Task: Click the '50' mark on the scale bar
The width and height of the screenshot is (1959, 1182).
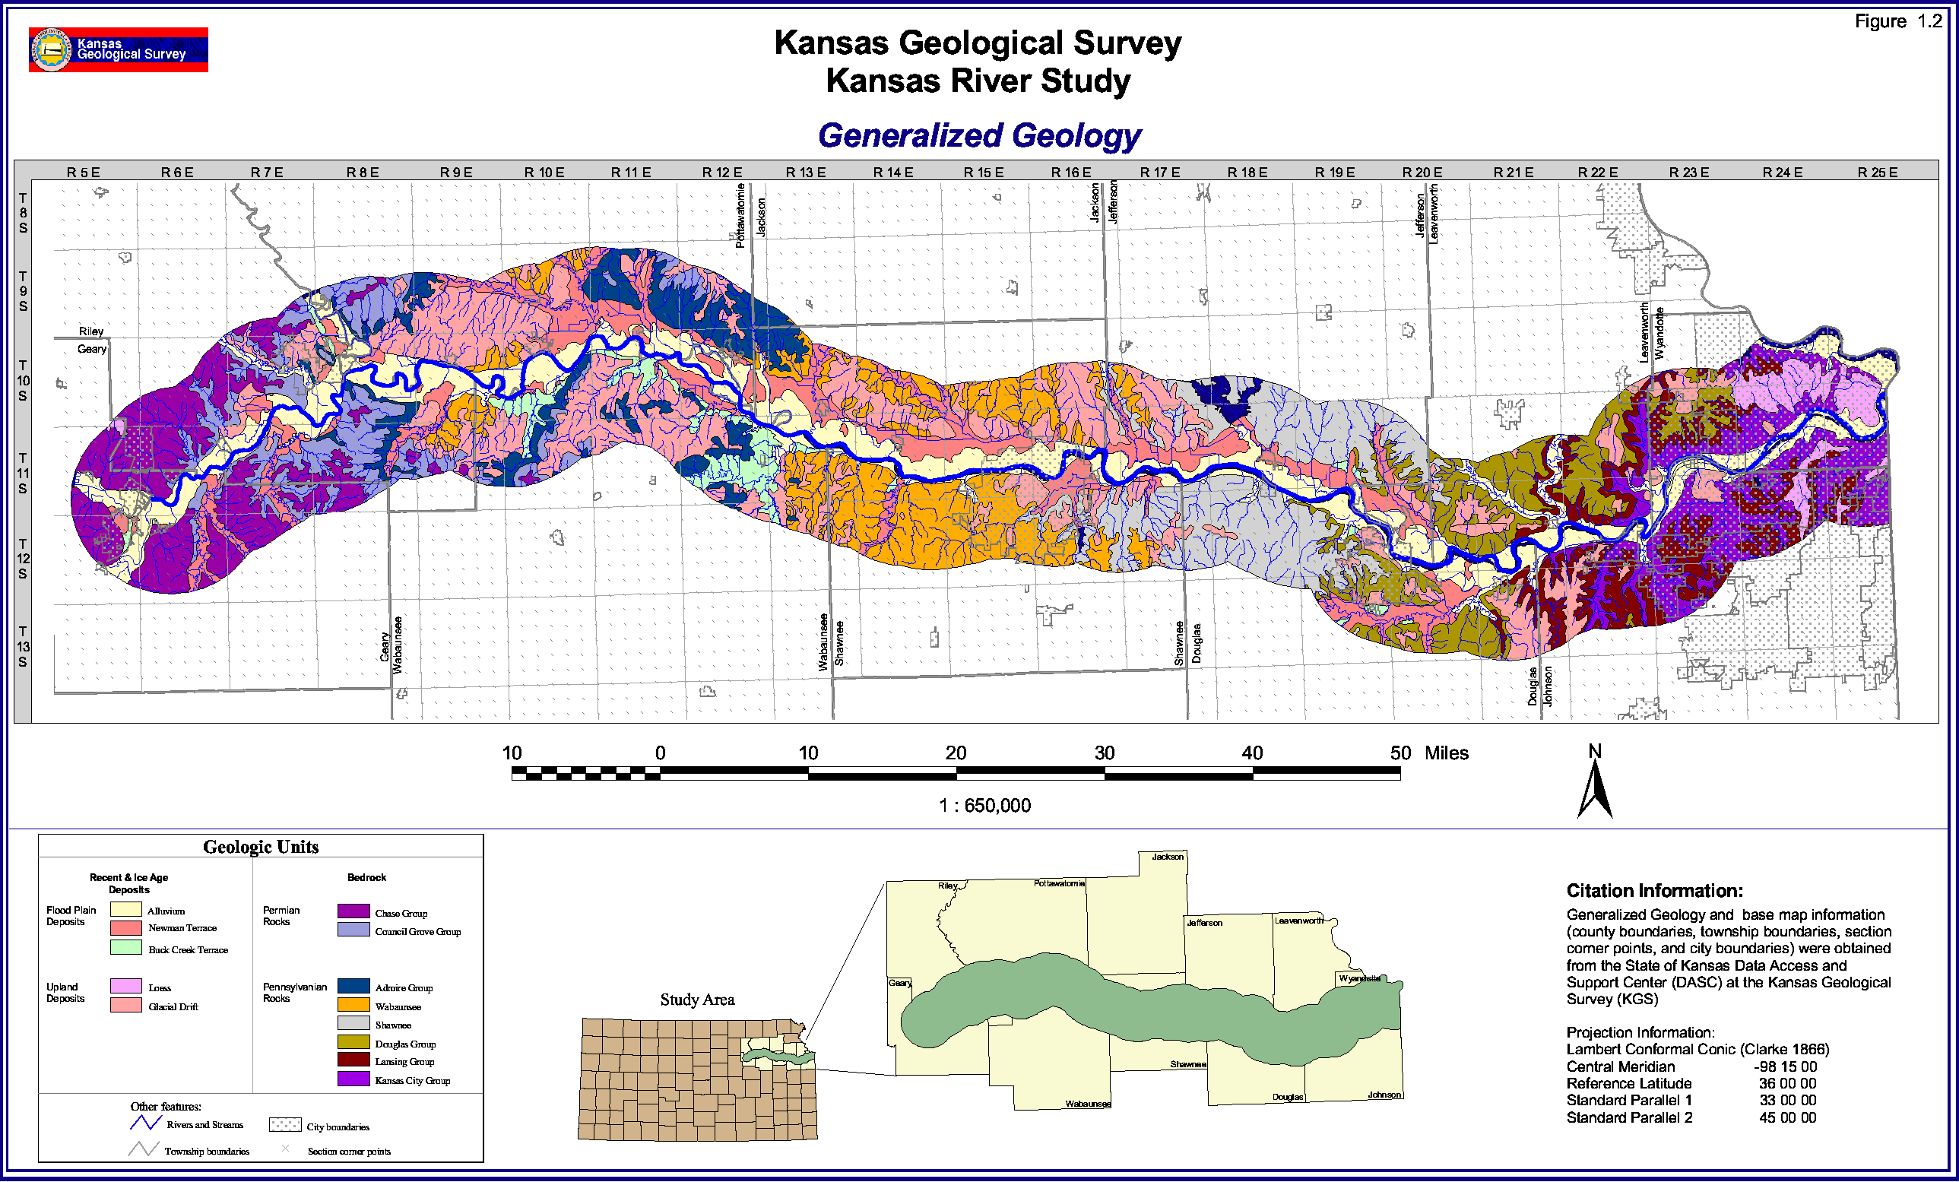Action: [x=1401, y=753]
